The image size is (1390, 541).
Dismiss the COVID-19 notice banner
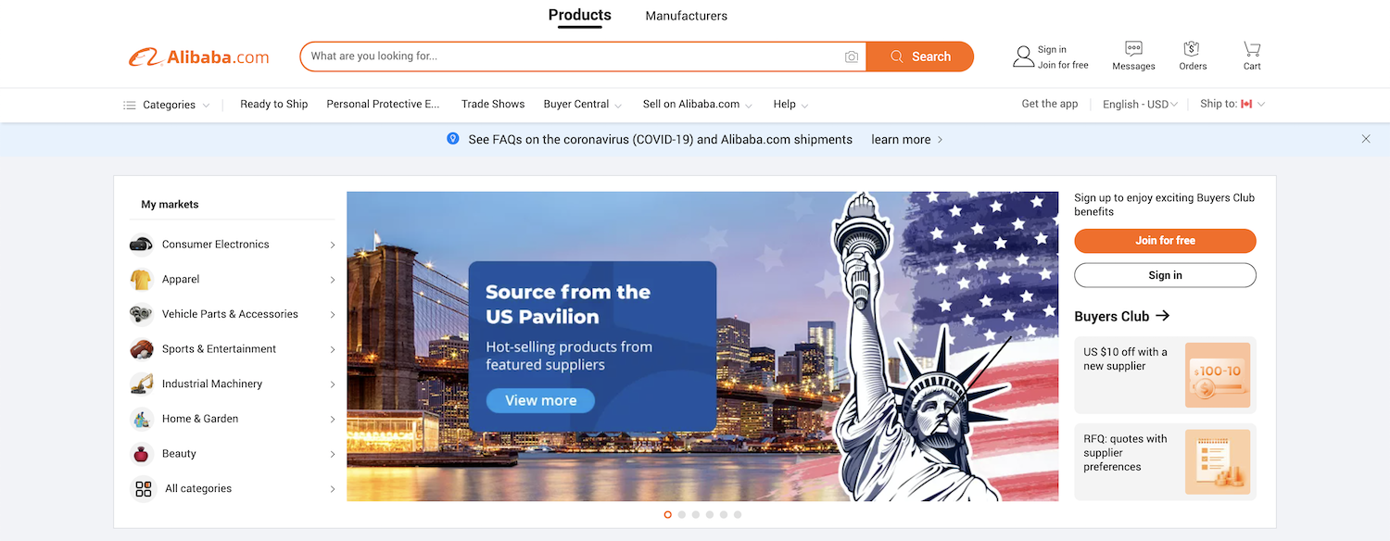[1366, 139]
